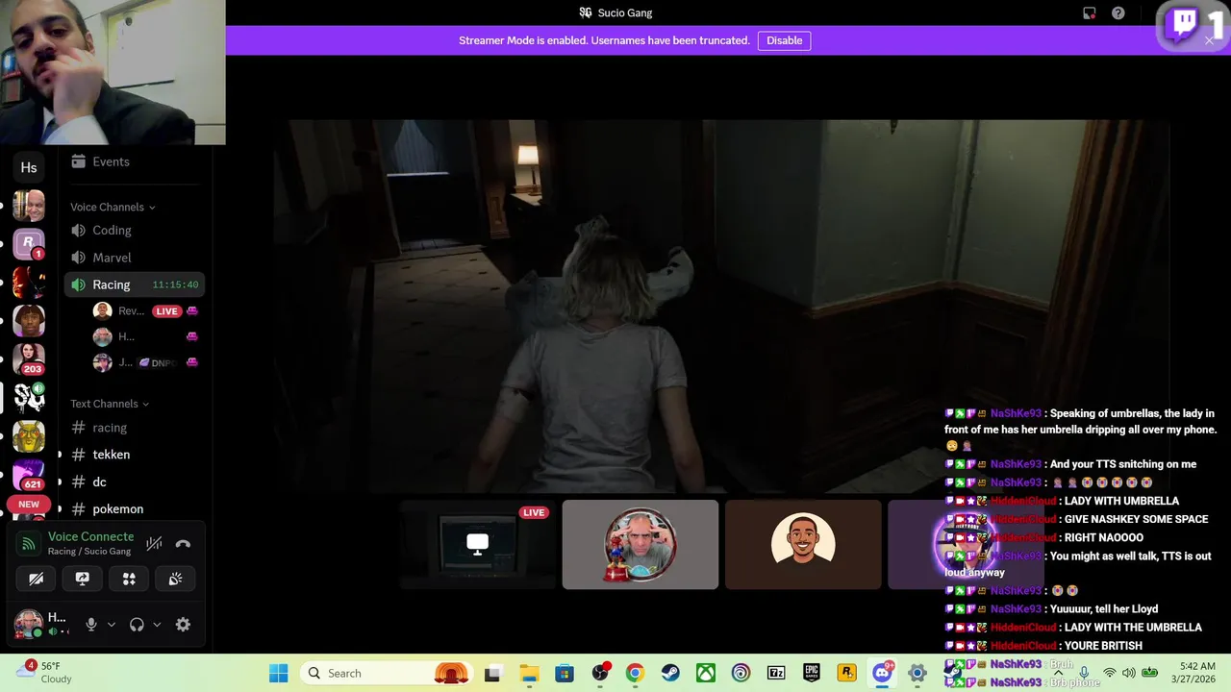The width and height of the screenshot is (1231, 692).
Task: Toggle noise suppression icon
Action: click(154, 544)
